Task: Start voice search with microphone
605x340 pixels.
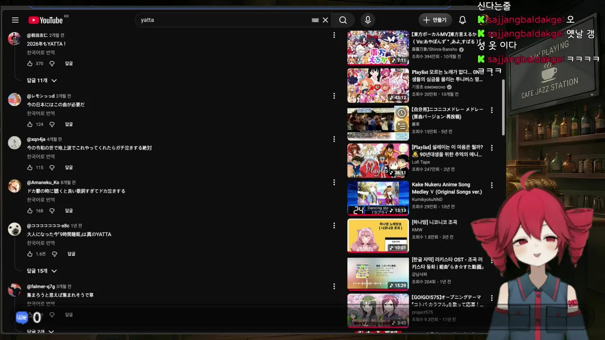Action: (368, 20)
